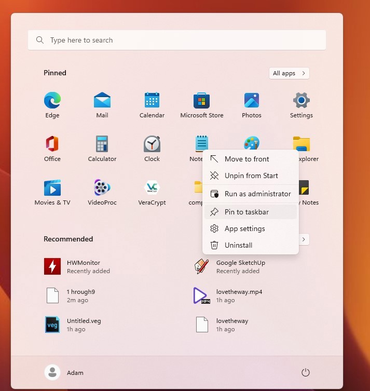Open the Adam user account avatar
This screenshot has height=391, width=370.
click(52, 372)
